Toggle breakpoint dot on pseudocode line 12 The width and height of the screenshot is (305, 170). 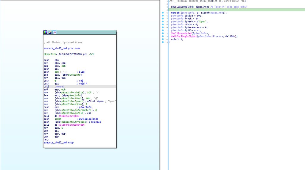click(x=163, y=33)
